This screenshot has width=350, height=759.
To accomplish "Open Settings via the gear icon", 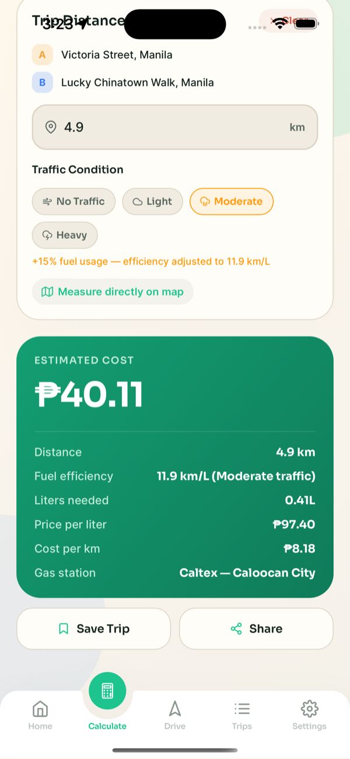I will pyautogui.click(x=309, y=709).
